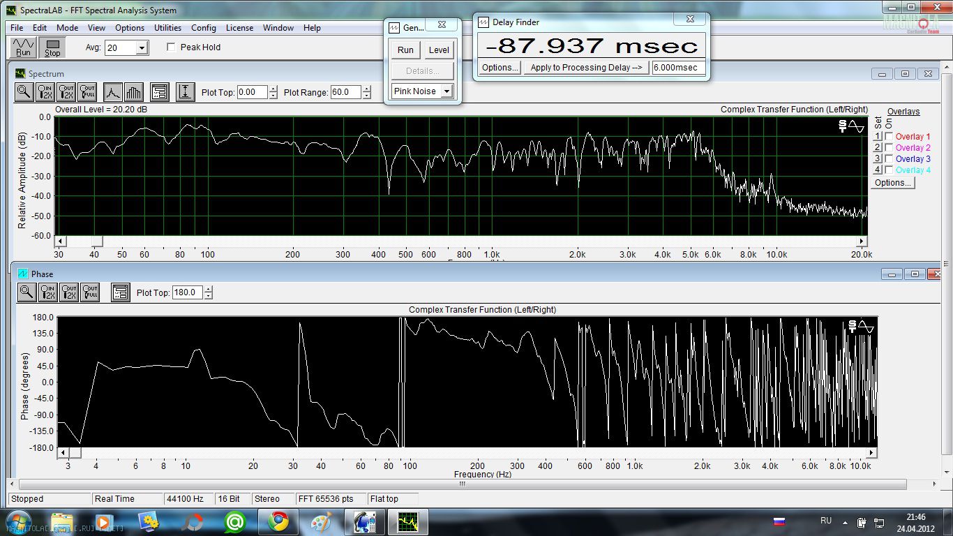Screen dimensions: 953x536
Task: Open the Paint palette taskbar icon
Action: coord(322,522)
